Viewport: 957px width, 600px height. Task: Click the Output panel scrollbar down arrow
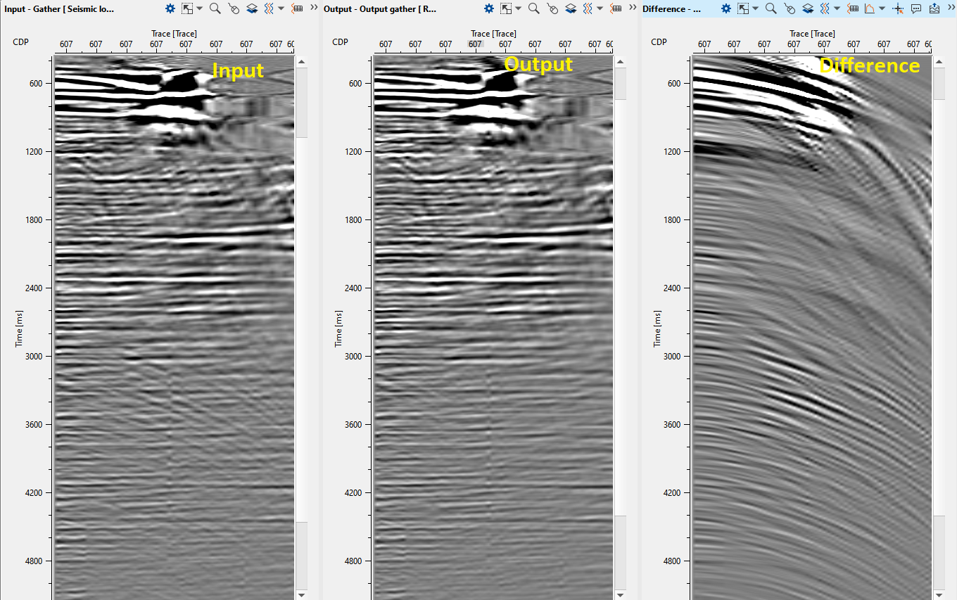coord(620,594)
